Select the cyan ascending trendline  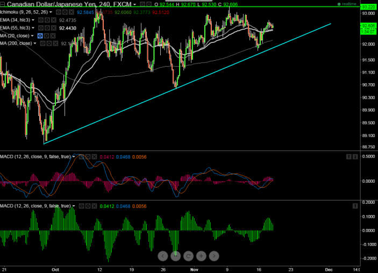pyautogui.click(x=187, y=84)
